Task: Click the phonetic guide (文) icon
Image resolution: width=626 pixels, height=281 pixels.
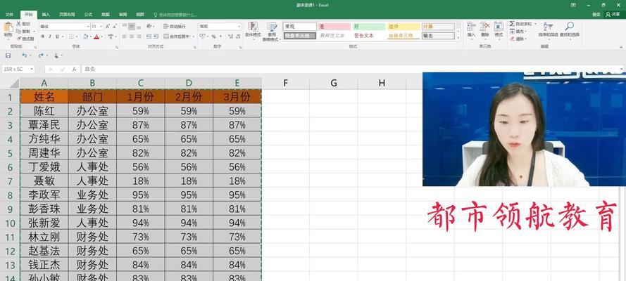Action: (x=111, y=37)
